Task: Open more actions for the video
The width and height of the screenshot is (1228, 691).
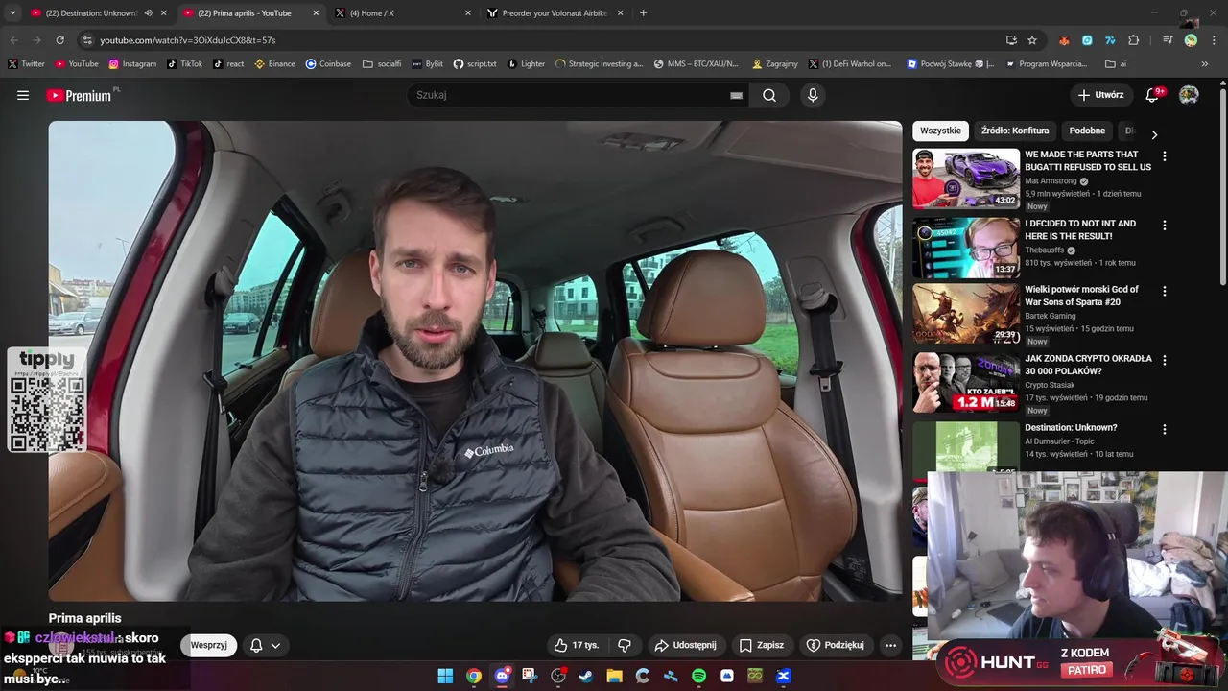Action: tap(890, 645)
